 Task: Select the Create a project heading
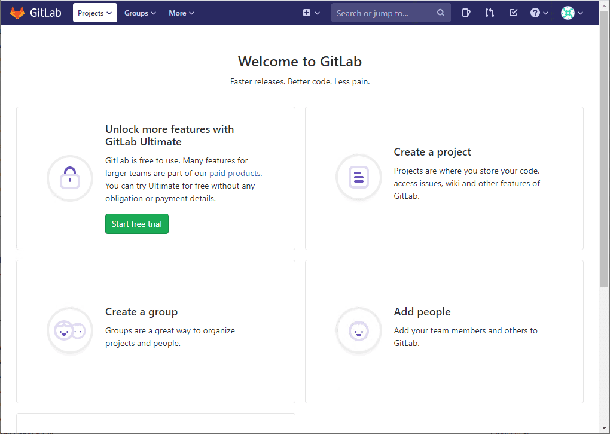point(432,152)
